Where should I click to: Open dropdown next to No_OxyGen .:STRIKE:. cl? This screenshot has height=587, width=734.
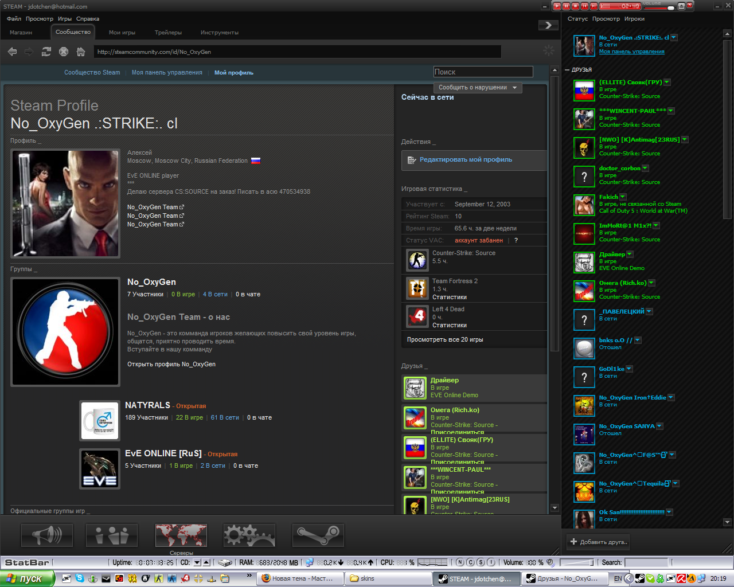pyautogui.click(x=674, y=37)
